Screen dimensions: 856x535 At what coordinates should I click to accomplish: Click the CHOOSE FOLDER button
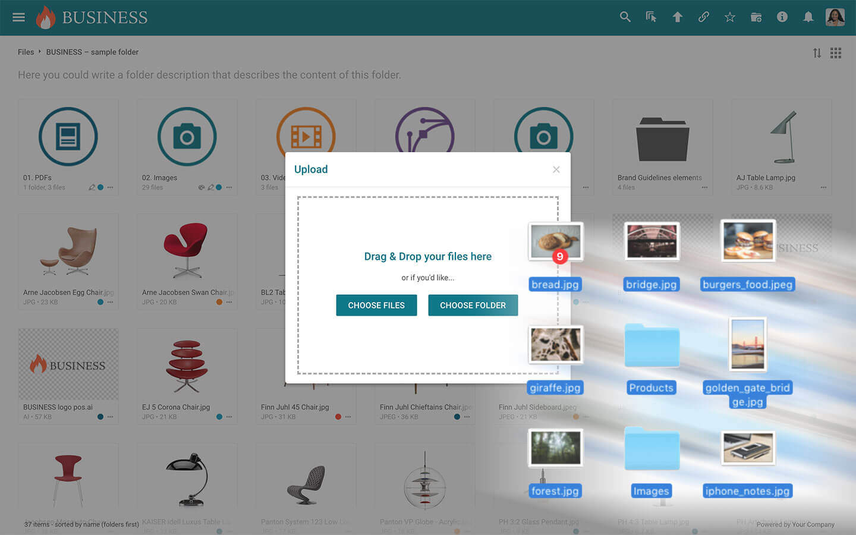[x=473, y=305]
